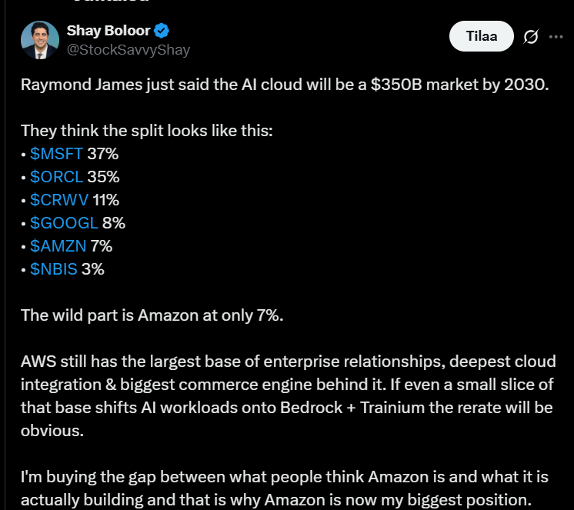Open the three-dot more options menu

coord(556,36)
